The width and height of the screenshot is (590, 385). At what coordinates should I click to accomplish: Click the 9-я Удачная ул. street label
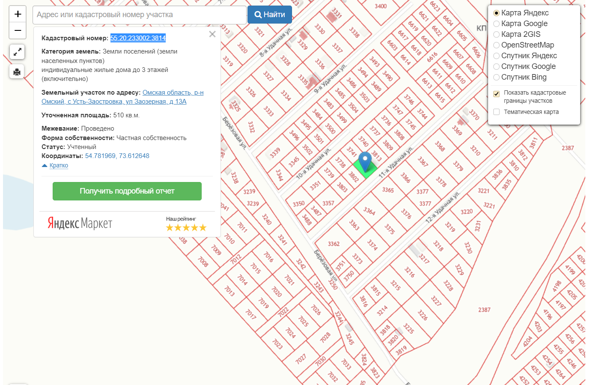pos(330,79)
